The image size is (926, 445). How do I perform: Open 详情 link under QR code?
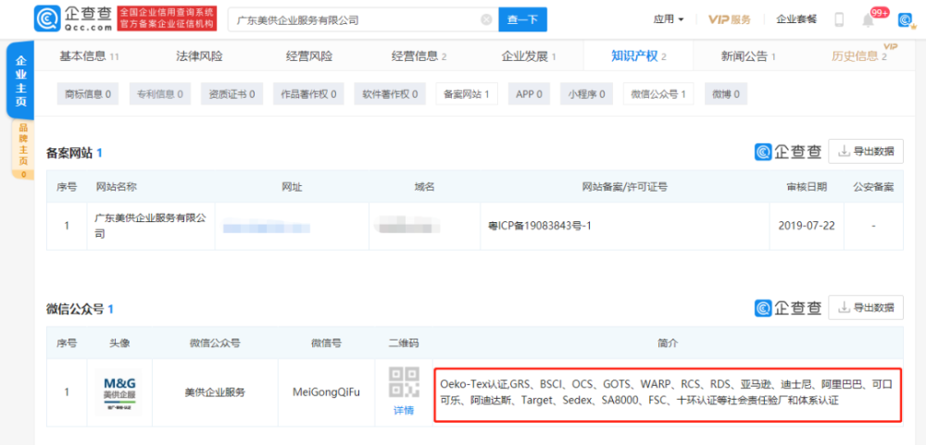click(x=404, y=410)
